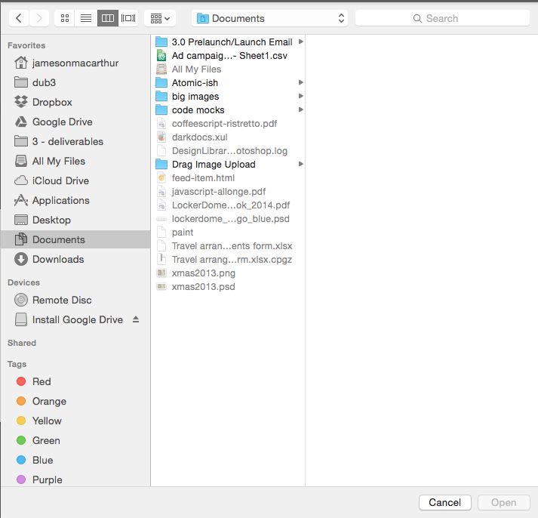538x518 pixels.
Task: Open Dropbox in the sidebar
Action: (x=52, y=102)
